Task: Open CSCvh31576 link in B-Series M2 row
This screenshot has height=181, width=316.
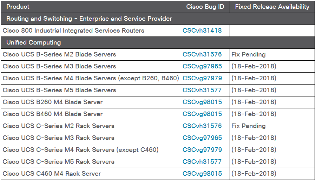Action: tap(202, 54)
